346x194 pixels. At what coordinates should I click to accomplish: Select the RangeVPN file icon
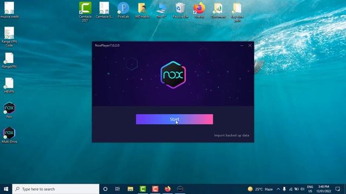click(9, 60)
